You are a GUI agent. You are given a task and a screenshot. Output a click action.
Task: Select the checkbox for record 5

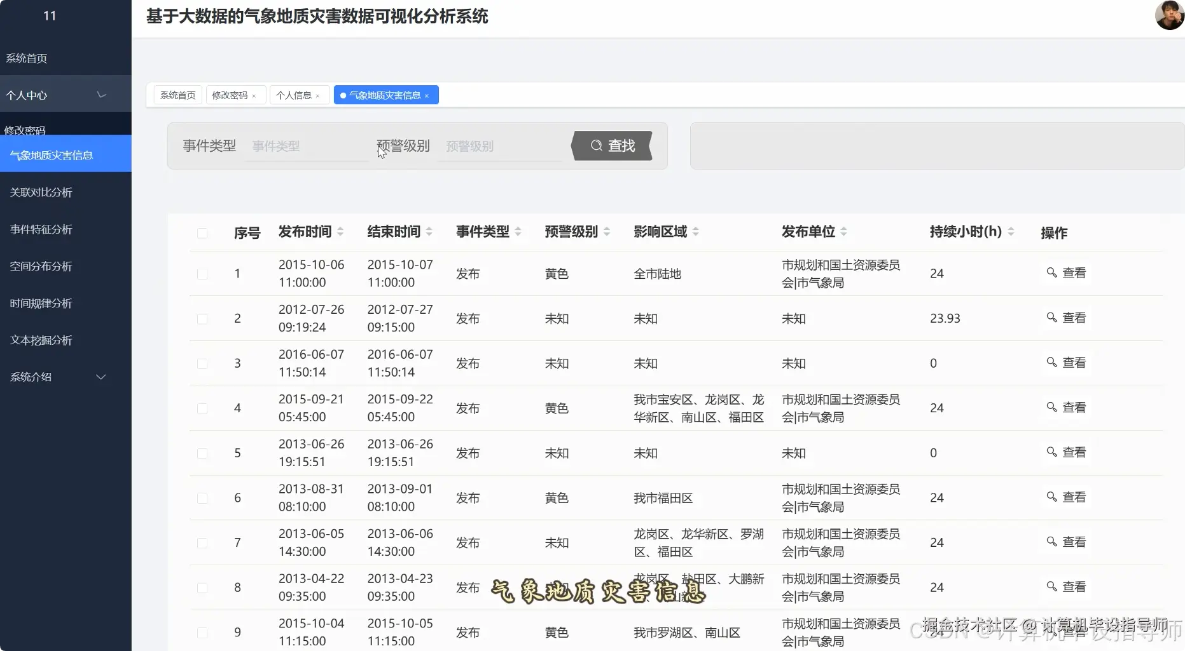[x=203, y=453]
